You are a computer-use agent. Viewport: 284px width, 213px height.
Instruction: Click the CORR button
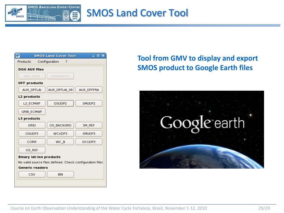pyautogui.click(x=32, y=142)
